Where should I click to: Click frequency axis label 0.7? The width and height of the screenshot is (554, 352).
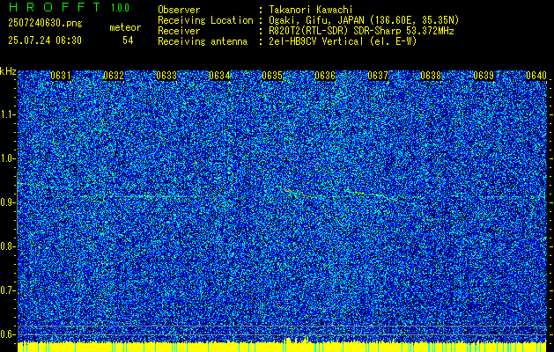pyautogui.click(x=7, y=290)
